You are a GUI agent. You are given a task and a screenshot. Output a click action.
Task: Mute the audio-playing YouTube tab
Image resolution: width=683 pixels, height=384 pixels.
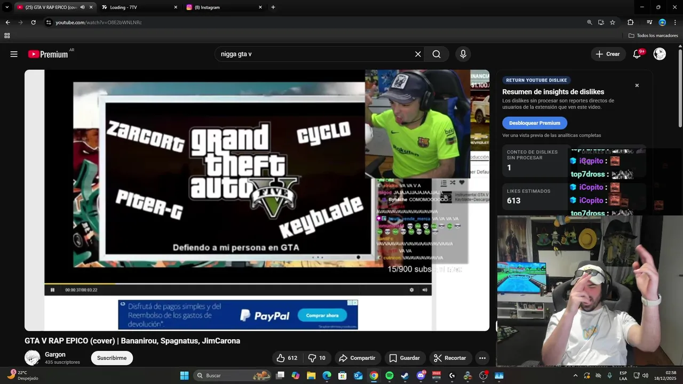click(x=82, y=7)
